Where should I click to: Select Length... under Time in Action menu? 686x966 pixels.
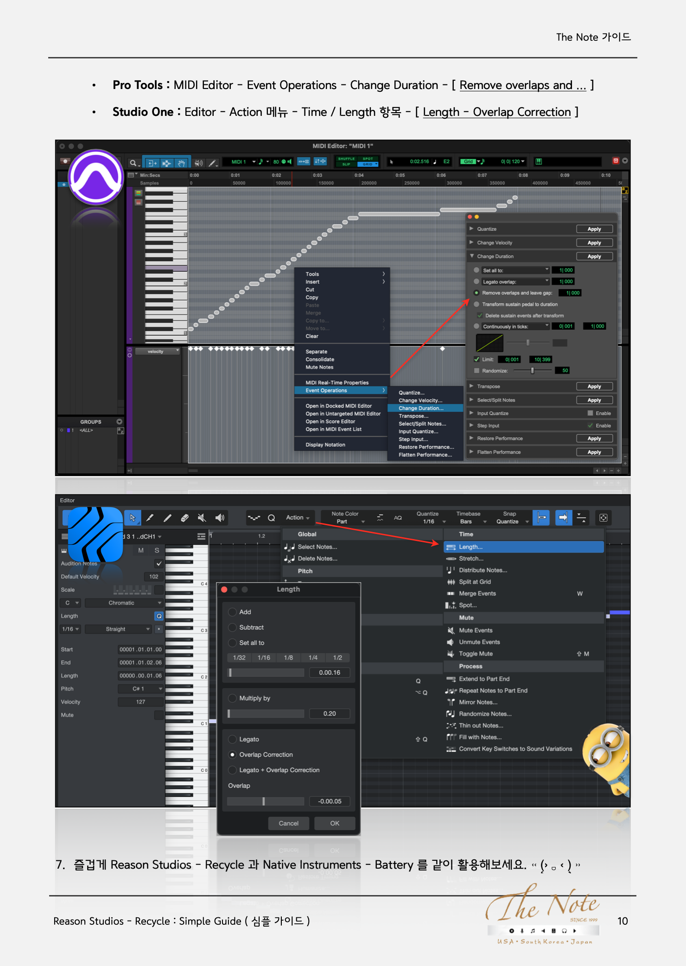coord(524,547)
